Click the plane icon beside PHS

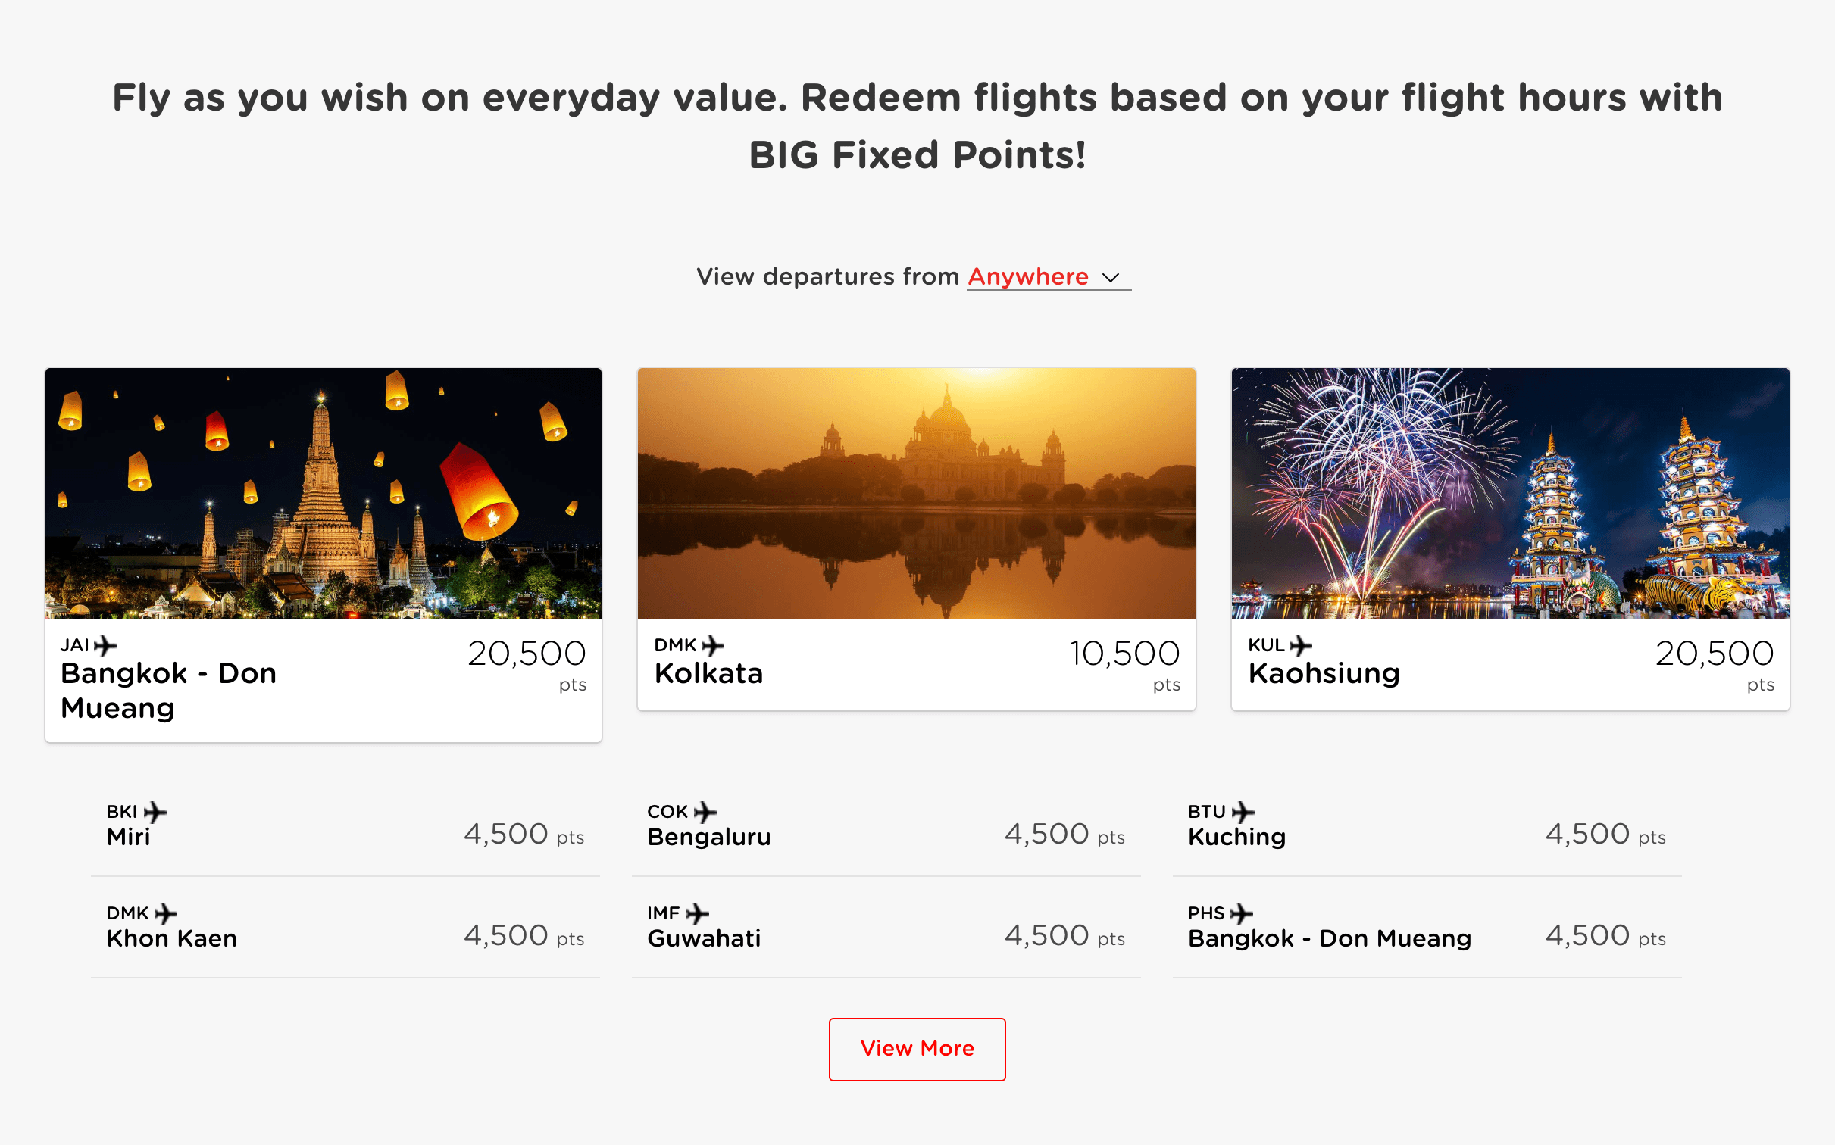[x=1242, y=913]
